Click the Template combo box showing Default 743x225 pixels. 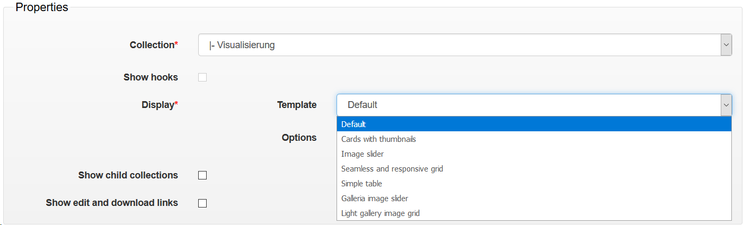coord(528,105)
